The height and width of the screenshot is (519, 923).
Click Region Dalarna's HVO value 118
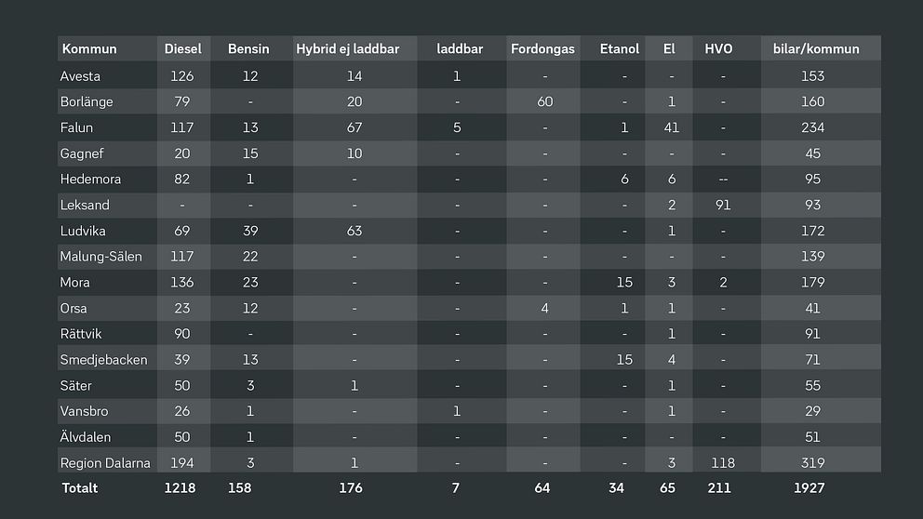tap(723, 463)
